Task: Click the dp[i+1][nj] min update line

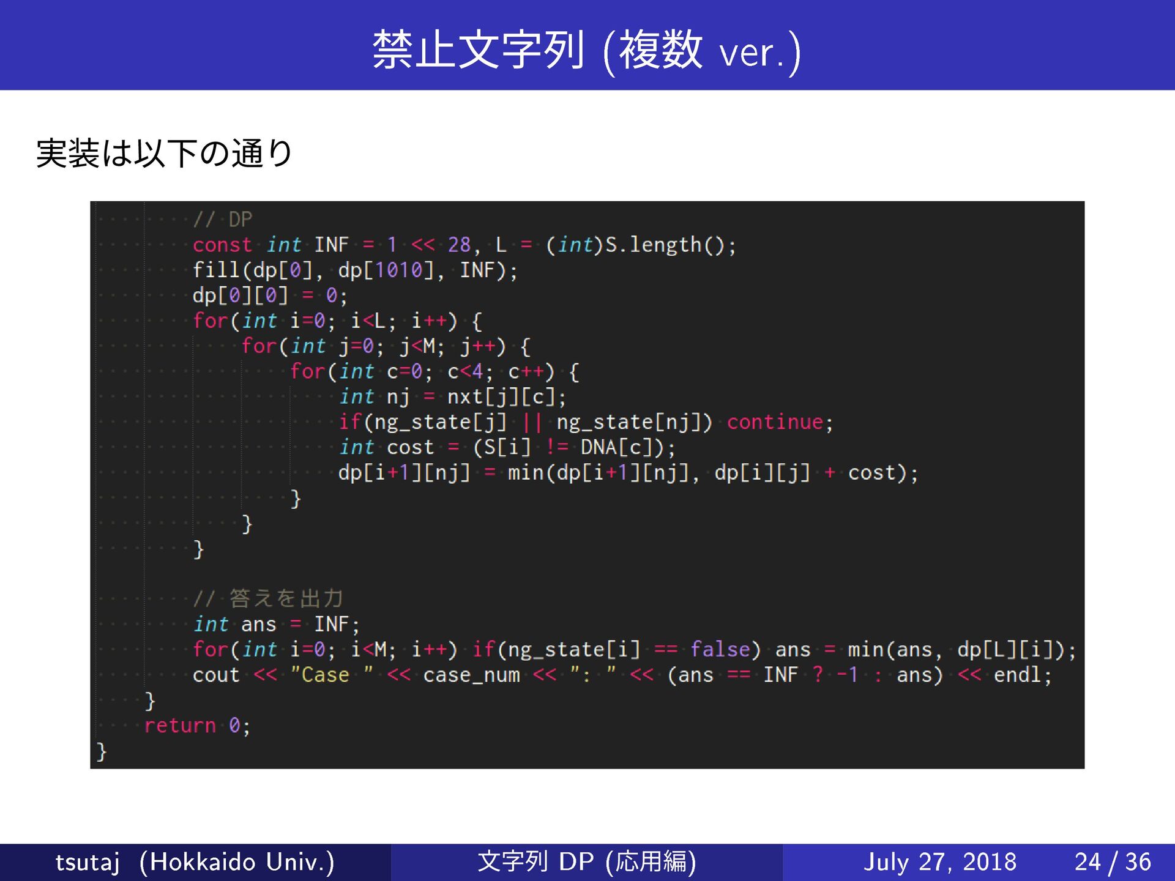Action: [x=628, y=473]
